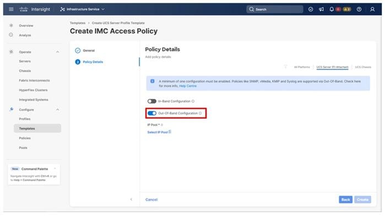Viewport: 385px width, 216px height.
Task: Open the Infrastructure Service dropdown
Action: pos(83,9)
